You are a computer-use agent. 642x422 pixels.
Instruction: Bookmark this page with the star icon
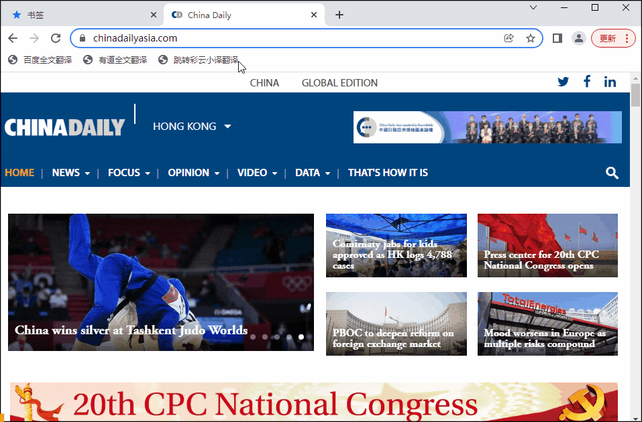point(531,38)
